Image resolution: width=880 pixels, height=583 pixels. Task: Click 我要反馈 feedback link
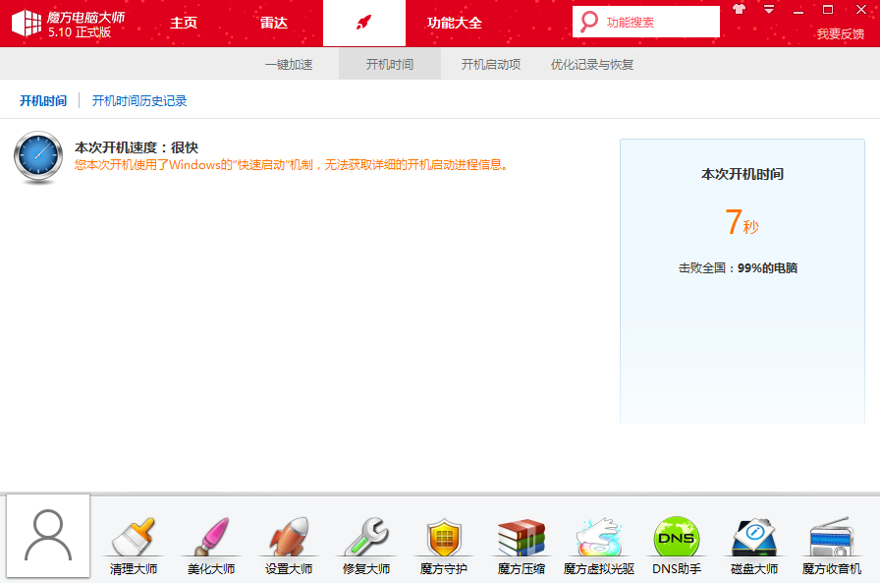pos(840,34)
